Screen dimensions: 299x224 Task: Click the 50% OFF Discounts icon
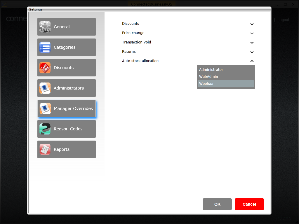pos(45,68)
